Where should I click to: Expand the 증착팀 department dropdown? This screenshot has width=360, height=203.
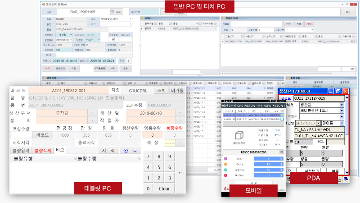click(x=93, y=113)
